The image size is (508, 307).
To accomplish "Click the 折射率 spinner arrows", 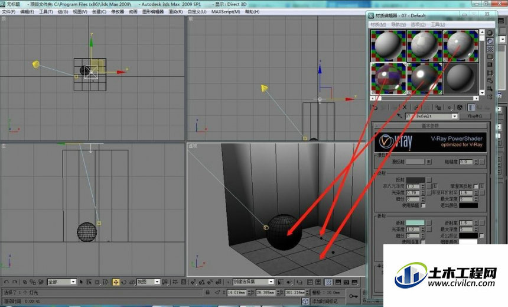I will coord(476,223).
